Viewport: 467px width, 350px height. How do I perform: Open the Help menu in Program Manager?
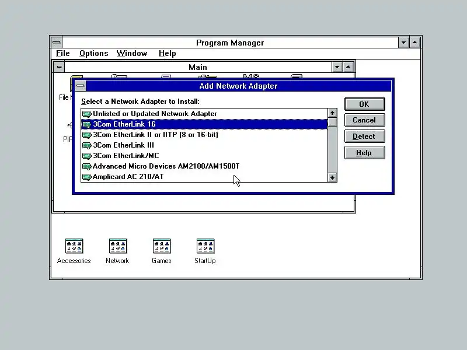[x=168, y=54]
